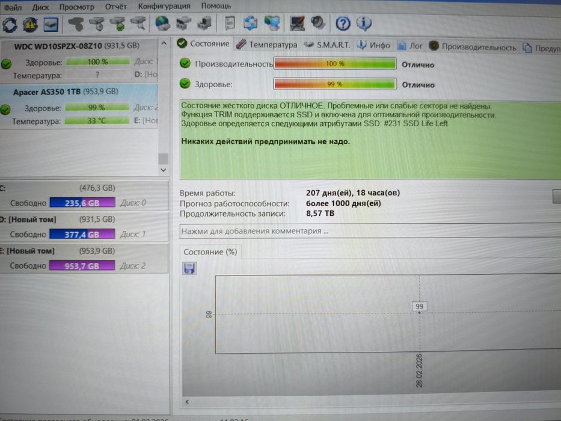Open the Конфигурация menu
Viewport: 561px width, 421px height.
coord(164,6)
